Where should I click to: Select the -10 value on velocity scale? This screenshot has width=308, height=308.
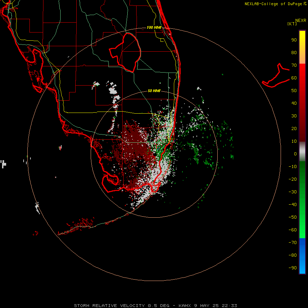(293, 167)
